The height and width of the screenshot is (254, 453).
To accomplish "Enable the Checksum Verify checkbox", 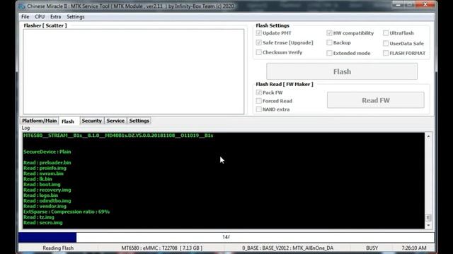I will tap(258, 52).
